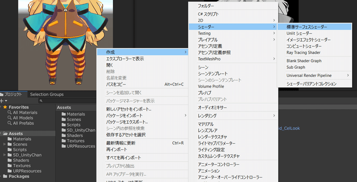Create an アニメーターコントローラー
The width and height of the screenshot is (357, 182).
pyautogui.click(x=233, y=164)
